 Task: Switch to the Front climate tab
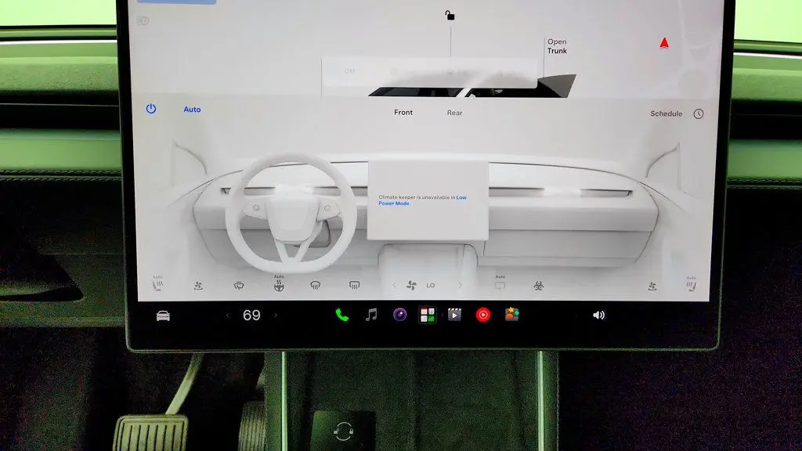coord(403,113)
